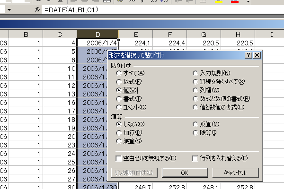Open the help question mark button in dialog

pos(248,55)
